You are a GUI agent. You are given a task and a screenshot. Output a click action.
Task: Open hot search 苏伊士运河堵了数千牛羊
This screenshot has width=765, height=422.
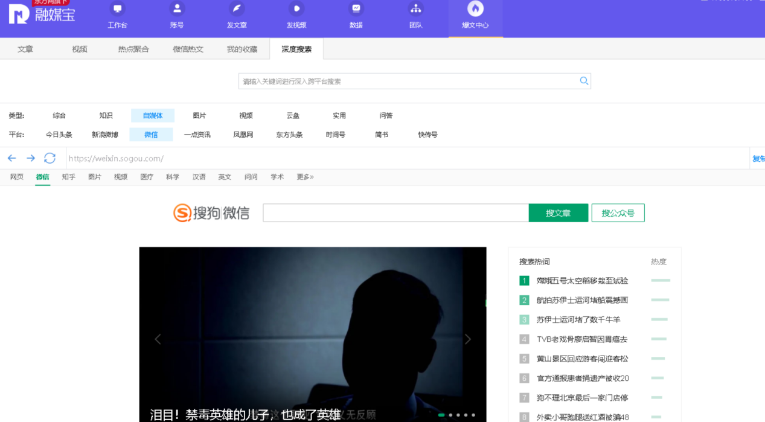coord(578,319)
